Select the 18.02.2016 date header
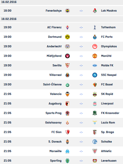This screenshot has height=164, width=123. tap(9, 19)
